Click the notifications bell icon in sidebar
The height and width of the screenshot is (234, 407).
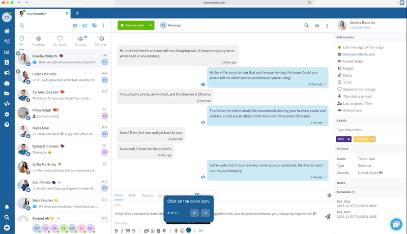coord(7,207)
